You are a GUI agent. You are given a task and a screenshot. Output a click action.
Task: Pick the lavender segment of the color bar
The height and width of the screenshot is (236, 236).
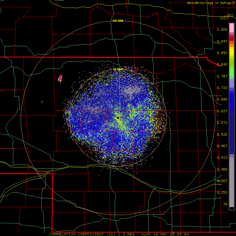click(x=232, y=83)
